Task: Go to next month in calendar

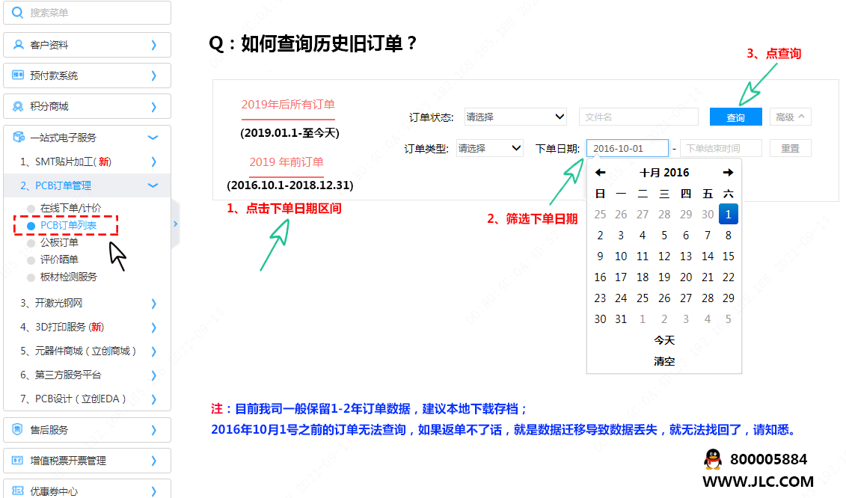Action: click(x=728, y=173)
